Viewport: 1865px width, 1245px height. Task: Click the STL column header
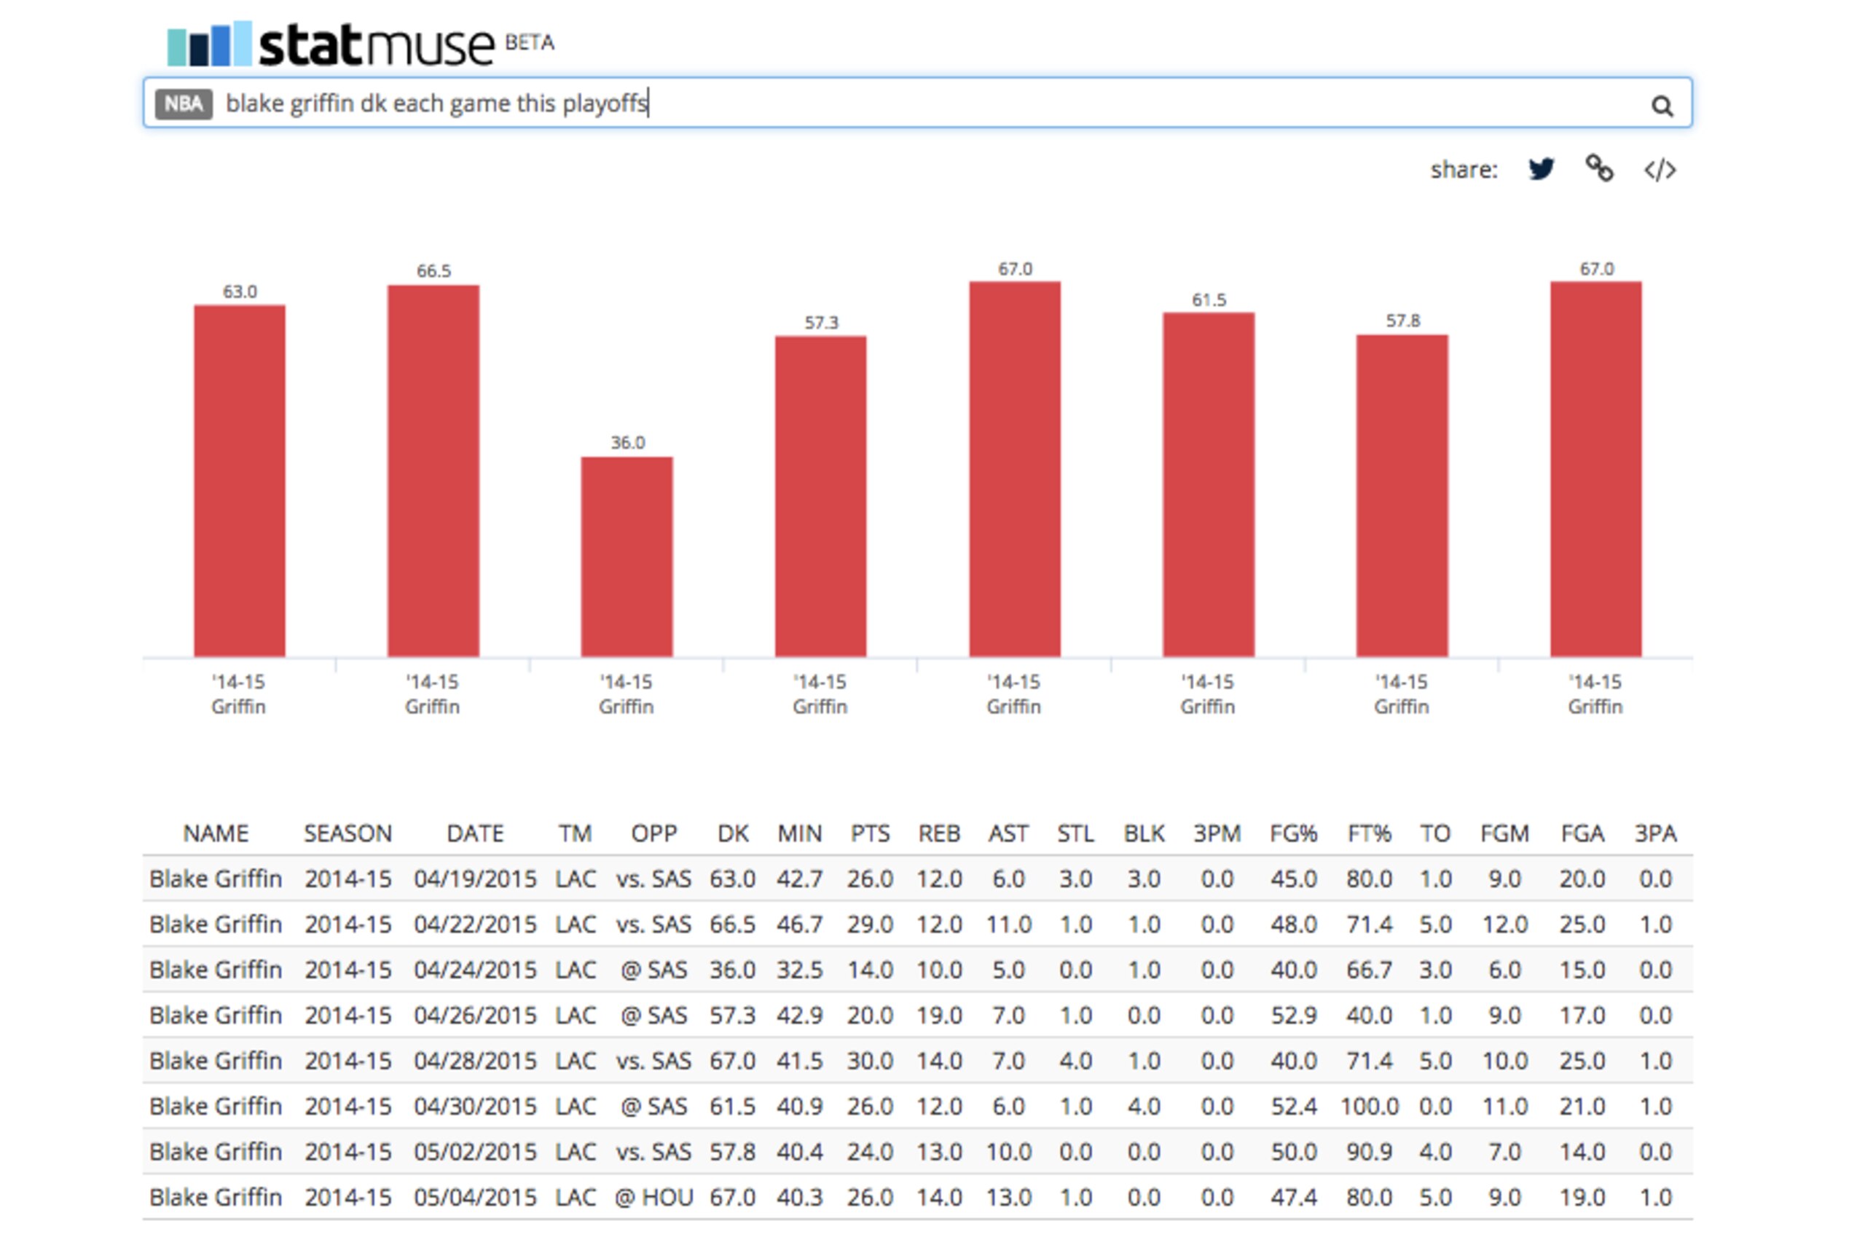pos(1076,833)
